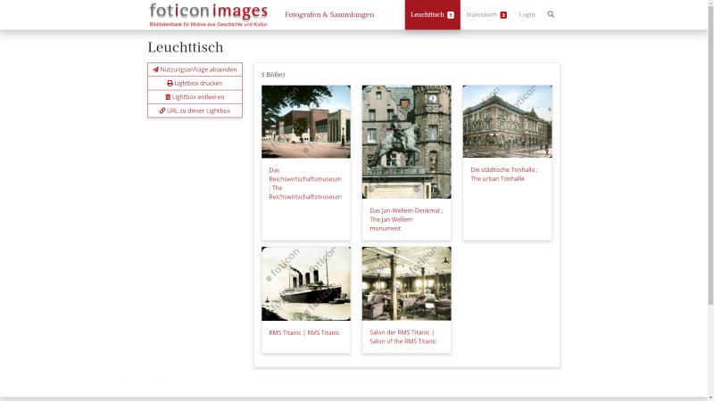Click the Das Reichswirtschaftsmuseum caption link
The width and height of the screenshot is (714, 401).
(305, 184)
